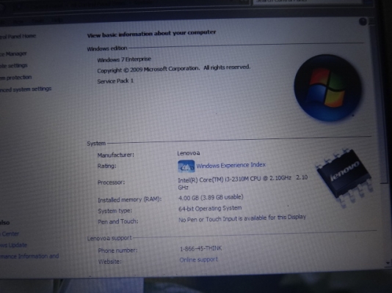
Task: Click the Windows Experience rating score icon
Action: tap(186, 166)
